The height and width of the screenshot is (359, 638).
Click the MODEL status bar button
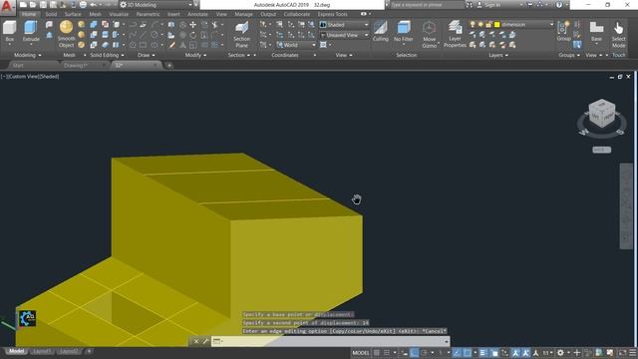361,352
